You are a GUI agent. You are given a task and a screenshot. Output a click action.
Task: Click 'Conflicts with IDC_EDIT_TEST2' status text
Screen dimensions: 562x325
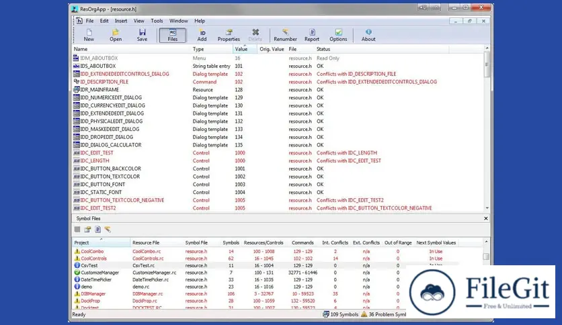click(x=350, y=200)
